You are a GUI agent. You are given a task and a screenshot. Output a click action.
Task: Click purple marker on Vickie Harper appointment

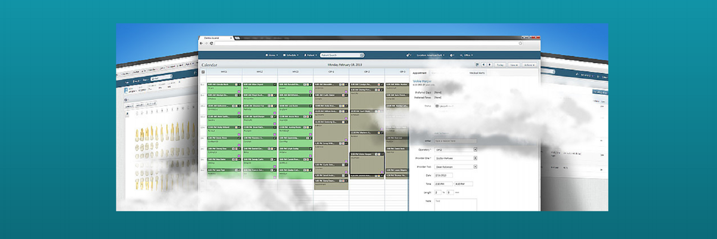pyautogui.click(x=382, y=172)
